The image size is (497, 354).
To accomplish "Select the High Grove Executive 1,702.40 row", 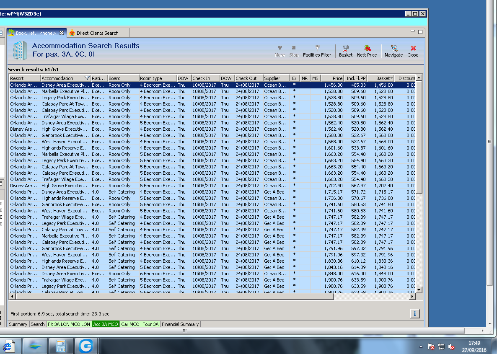I will (x=212, y=186).
